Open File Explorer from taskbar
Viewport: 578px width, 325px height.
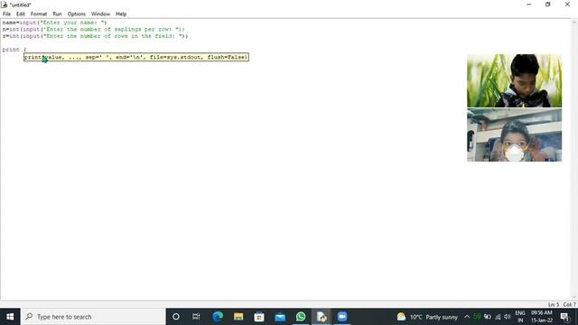[238, 317]
